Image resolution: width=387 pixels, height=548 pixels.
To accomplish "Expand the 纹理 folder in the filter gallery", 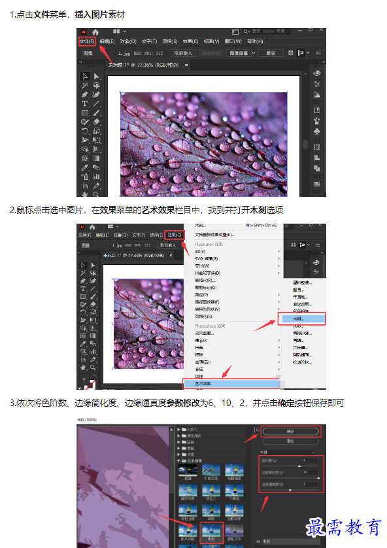I will (x=179, y=454).
